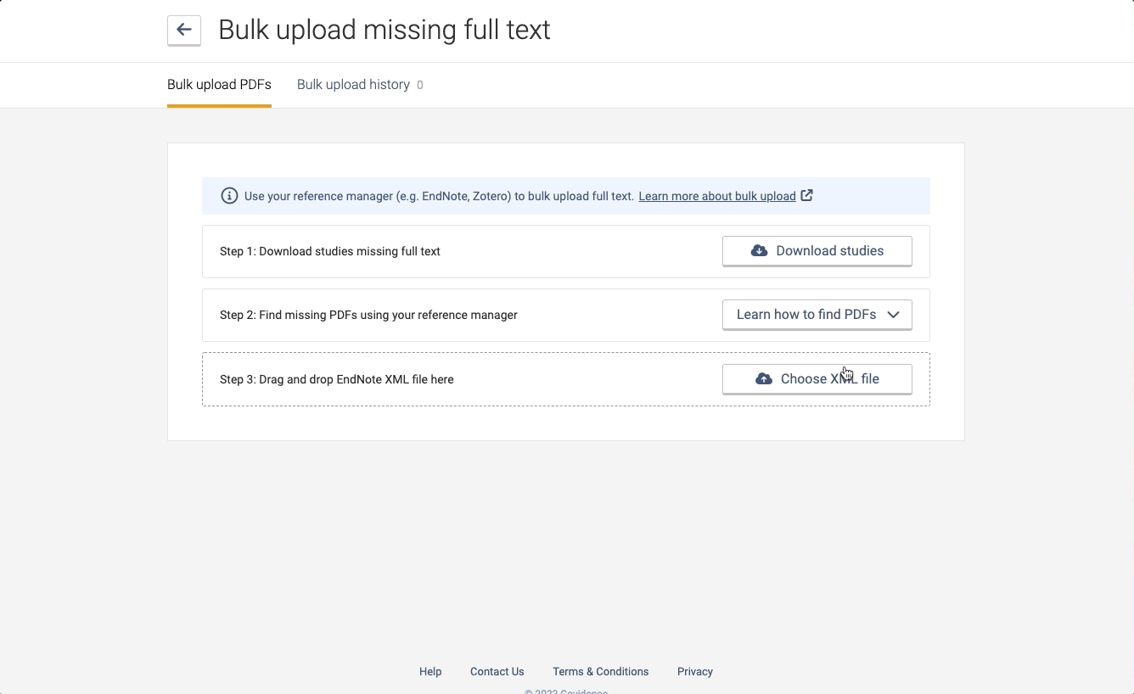This screenshot has width=1134, height=694.
Task: Open the Learn how to find PDFs dropdown
Action: [x=806, y=315]
